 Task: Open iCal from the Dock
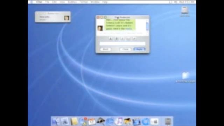coord(92,121)
